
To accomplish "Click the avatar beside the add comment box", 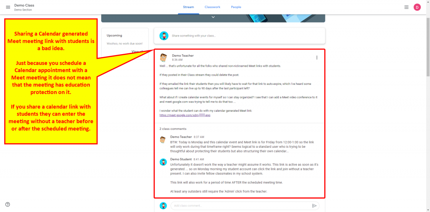I will [163, 206].
